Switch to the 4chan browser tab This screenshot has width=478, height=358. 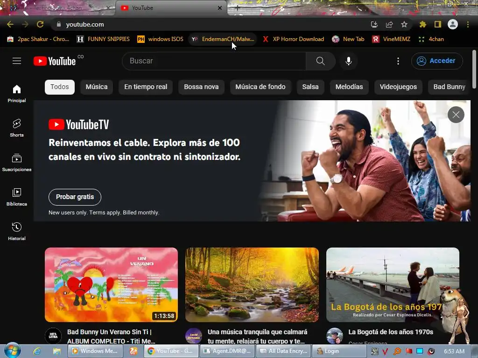(58, 8)
